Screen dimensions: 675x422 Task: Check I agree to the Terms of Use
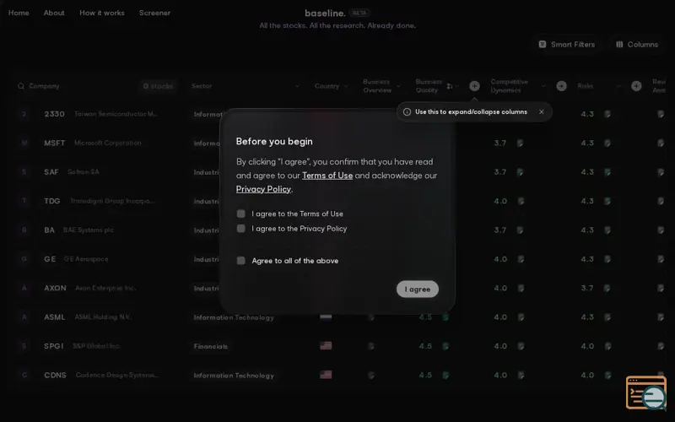click(x=241, y=214)
